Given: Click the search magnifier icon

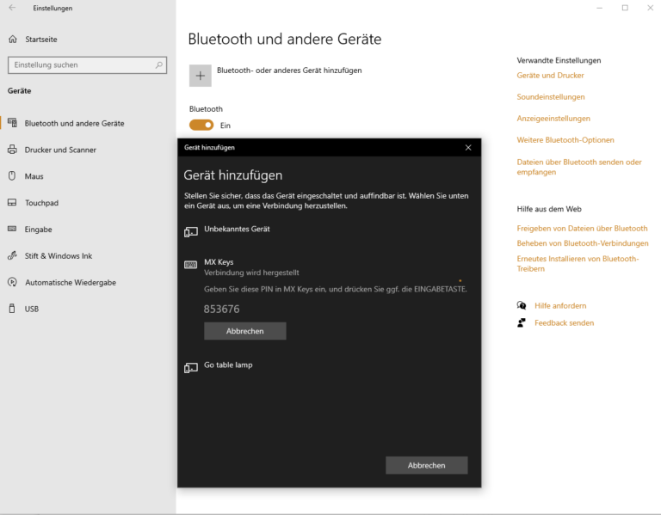Looking at the screenshot, I should pyautogui.click(x=159, y=64).
